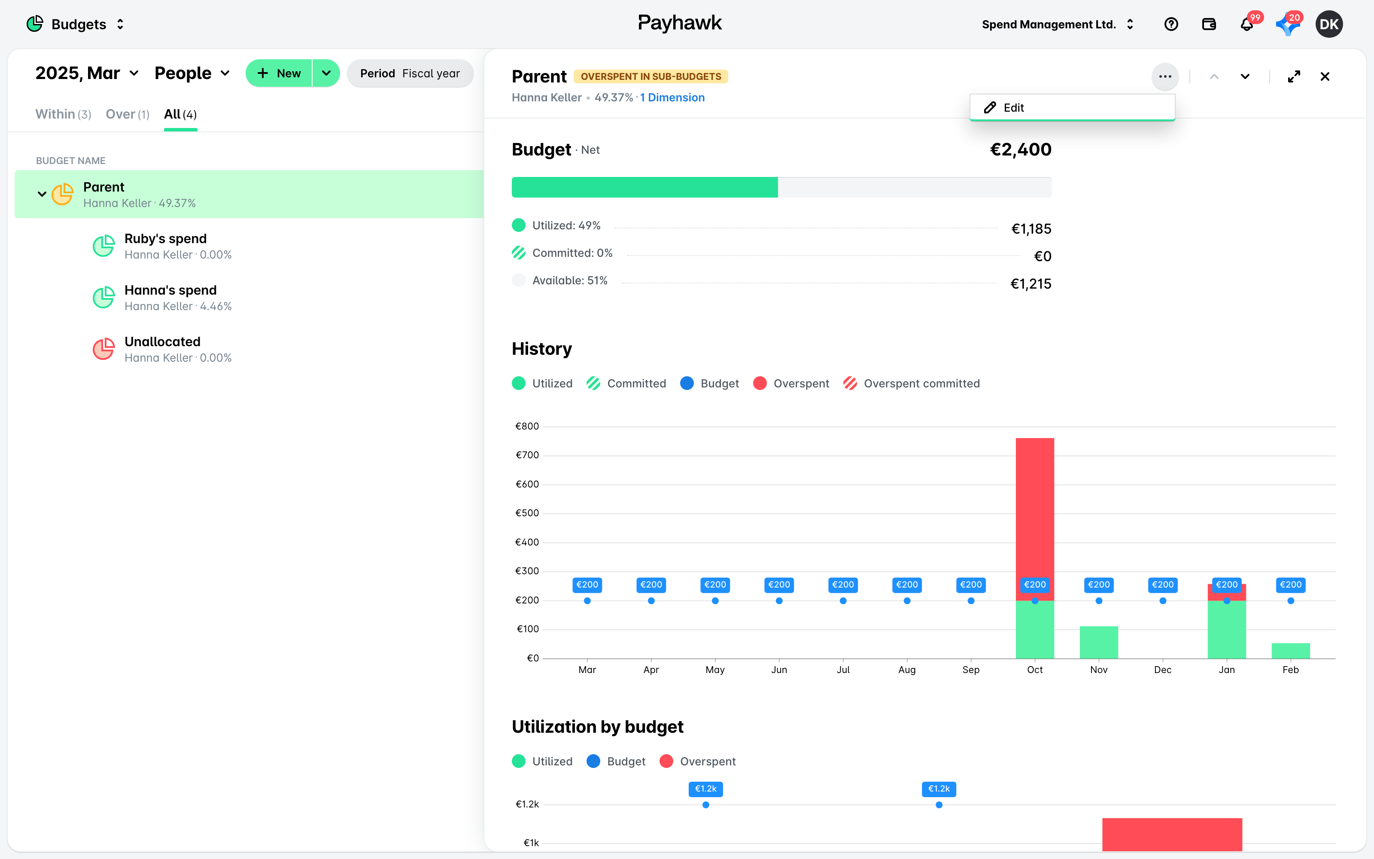Go to previous budget with up chevron
Image resolution: width=1374 pixels, height=859 pixels.
coord(1214,76)
